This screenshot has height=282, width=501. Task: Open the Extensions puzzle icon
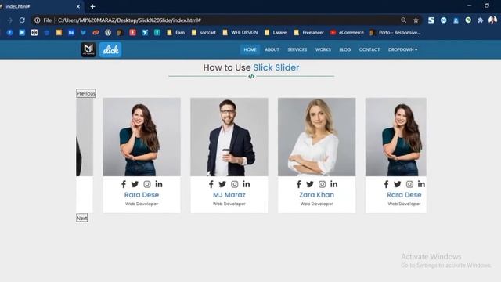tap(480, 20)
